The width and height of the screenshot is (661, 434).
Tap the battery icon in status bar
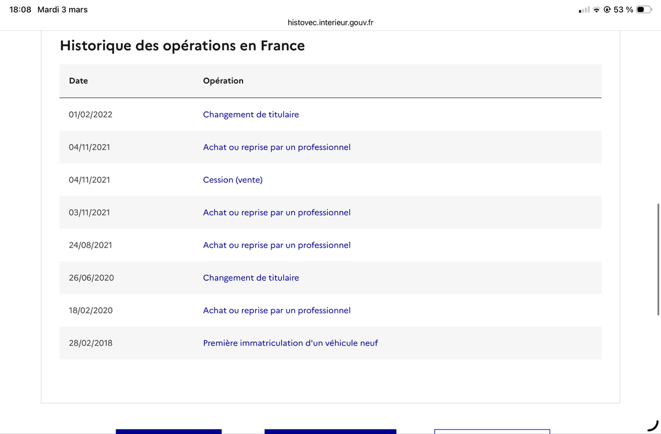(x=644, y=9)
